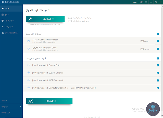Select the [Not Downloaded] System Libraries text

click(x=48, y=73)
